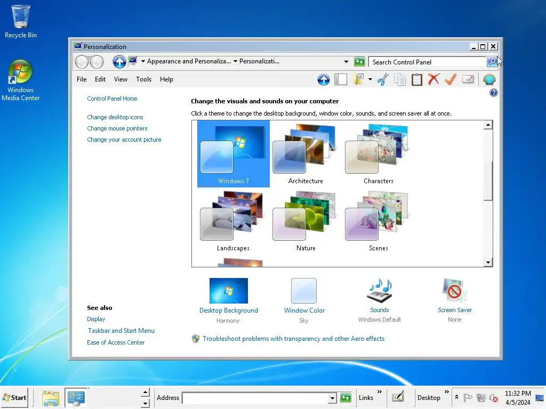The height and width of the screenshot is (409, 546).
Task: Open the Sounds keyboard icon
Action: [380, 291]
